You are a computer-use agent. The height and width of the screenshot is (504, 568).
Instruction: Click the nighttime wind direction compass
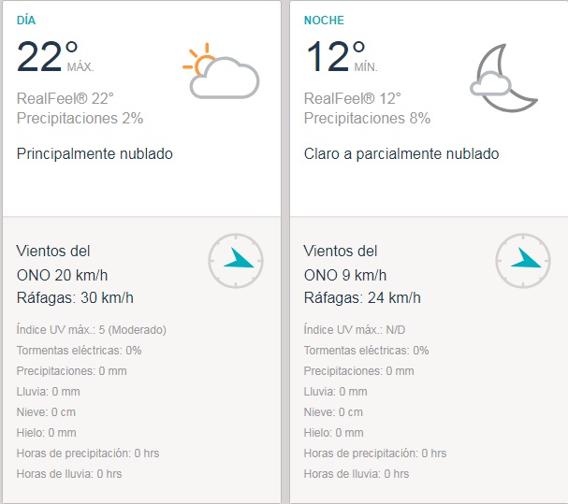[x=523, y=261]
